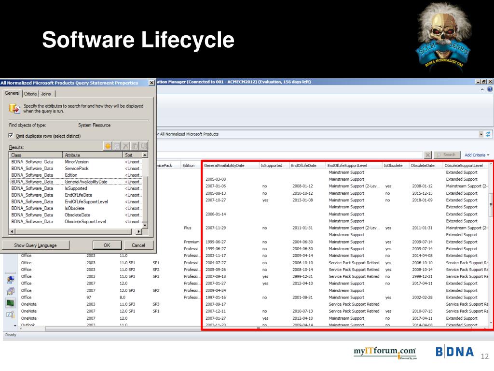Image resolution: width=494 pixels, height=371 pixels.
Task: Click the 11.0 SP2 version cell
Action: tap(127, 270)
